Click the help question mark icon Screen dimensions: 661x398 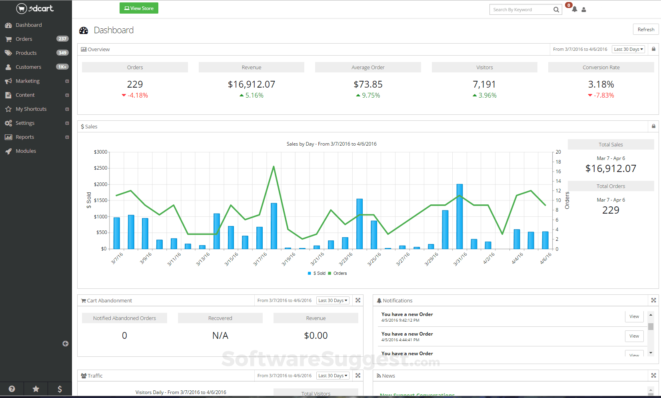[12, 389]
